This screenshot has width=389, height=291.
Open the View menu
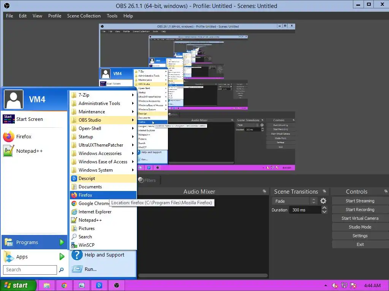pyautogui.click(x=37, y=16)
